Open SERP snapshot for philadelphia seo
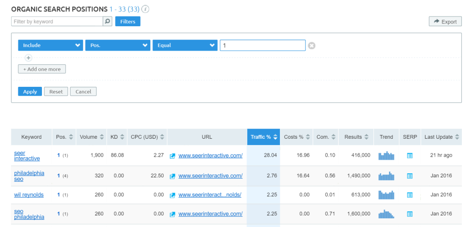Viewport: 472px width, 227px height. tap(409, 176)
